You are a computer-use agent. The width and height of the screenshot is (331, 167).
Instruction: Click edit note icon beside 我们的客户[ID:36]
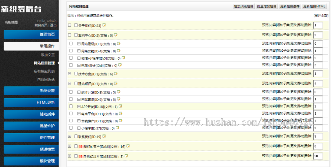(128, 146)
